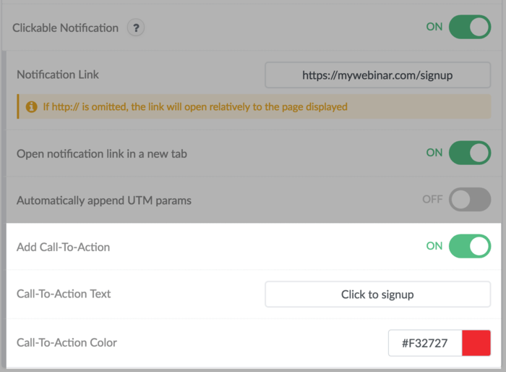Click the question mark help icon
Screen dimensions: 506x372
pos(136,28)
